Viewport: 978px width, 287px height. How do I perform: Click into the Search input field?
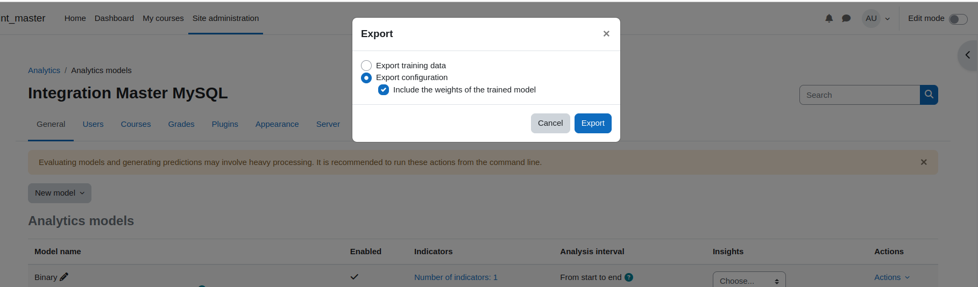(860, 95)
